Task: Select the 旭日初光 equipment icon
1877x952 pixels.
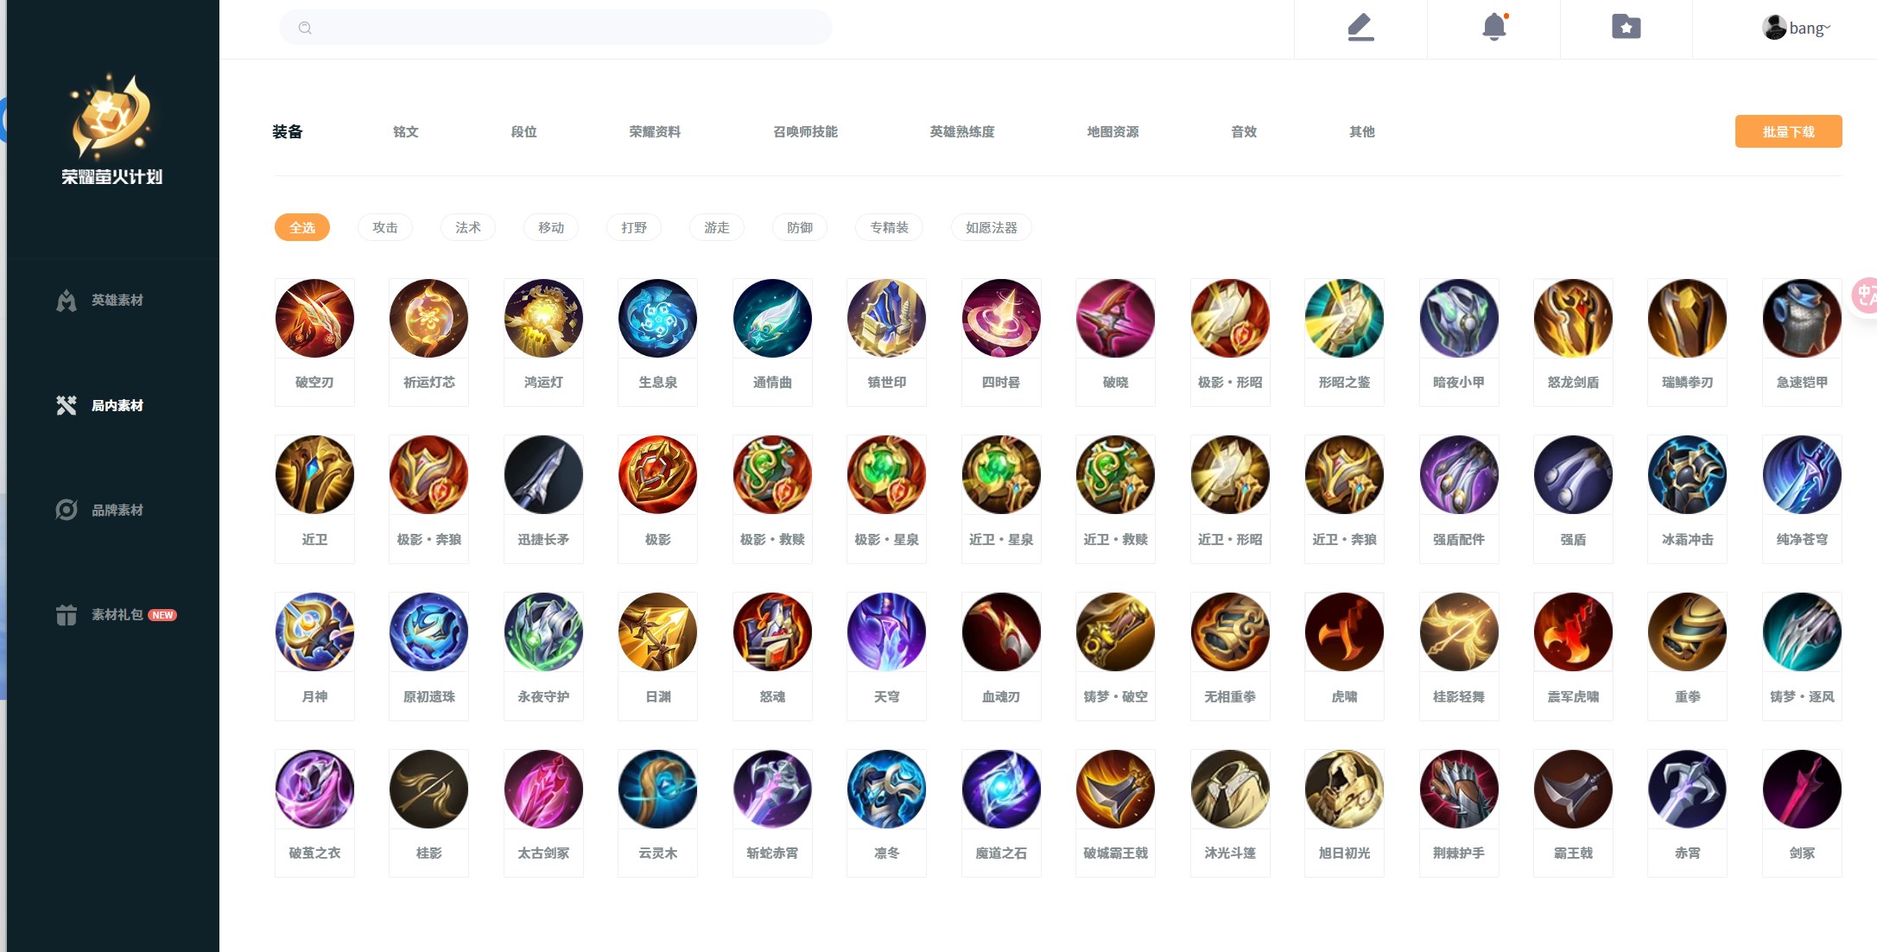Action: tap(1344, 790)
